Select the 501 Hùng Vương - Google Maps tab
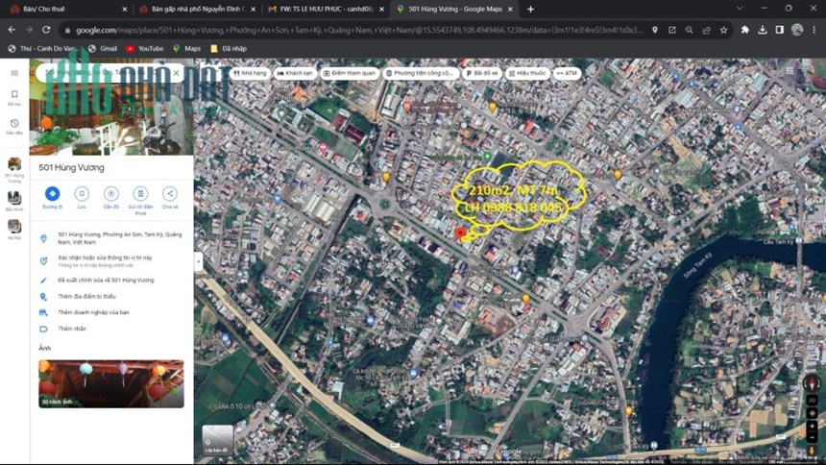 453,9
